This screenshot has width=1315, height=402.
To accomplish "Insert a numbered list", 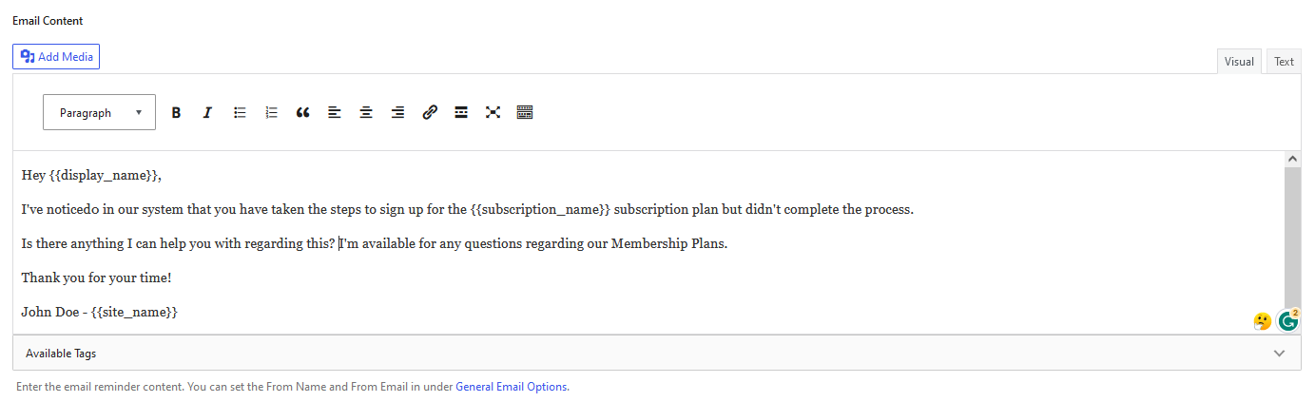I will [271, 112].
